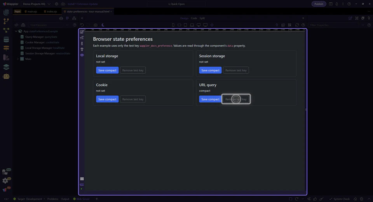This screenshot has width=373, height=202.
Task: Click the open in browser share icon
Action: (x=283, y=25)
